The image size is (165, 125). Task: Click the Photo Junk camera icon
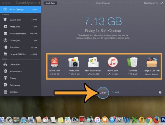click(74, 62)
